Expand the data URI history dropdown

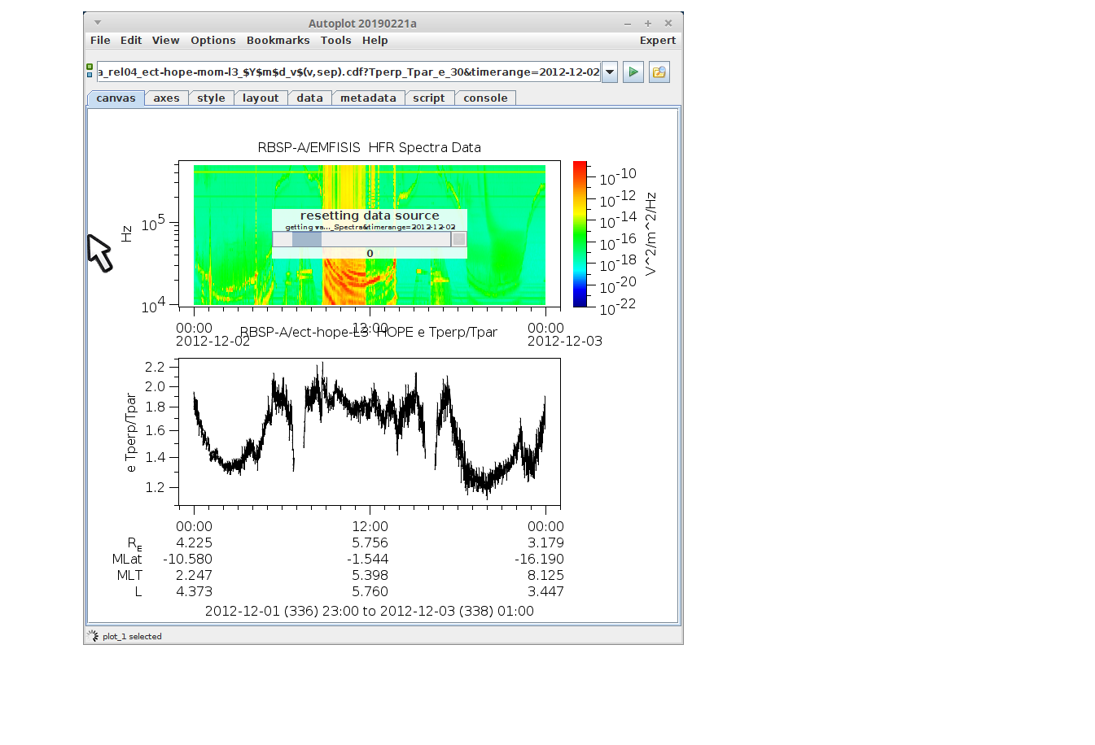click(x=610, y=72)
